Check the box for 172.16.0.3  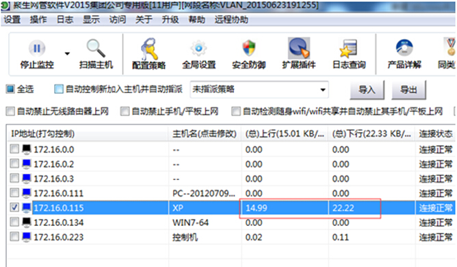(x=14, y=178)
